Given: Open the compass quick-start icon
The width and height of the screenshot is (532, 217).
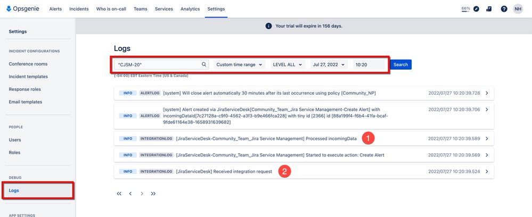Looking at the screenshot, I should 477,9.
